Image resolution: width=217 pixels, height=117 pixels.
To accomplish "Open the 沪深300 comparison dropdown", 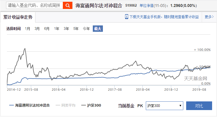I will click(165, 106).
